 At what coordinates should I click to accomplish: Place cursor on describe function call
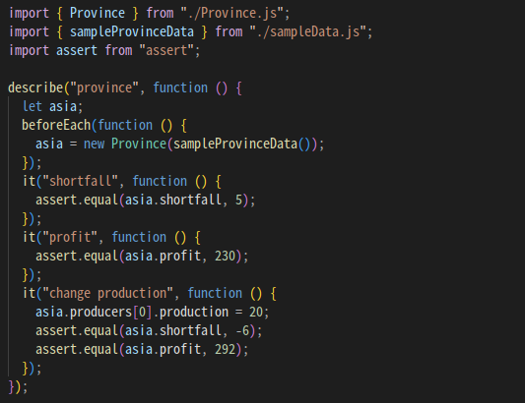[x=35, y=87]
